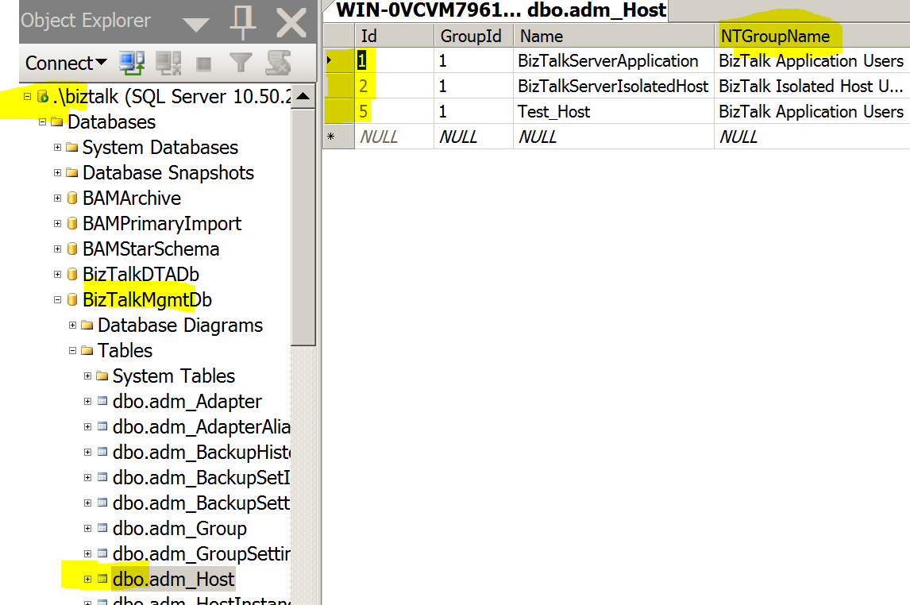
Task: Click the Object Explorer auto-hide pin icon
Action: pyautogui.click(x=243, y=22)
